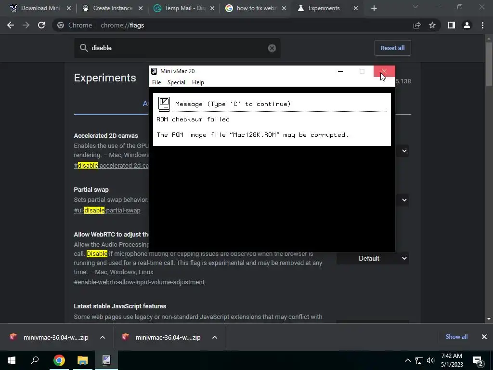Open the Chrome profile avatar menu
This screenshot has width=493, height=370.
[467, 25]
